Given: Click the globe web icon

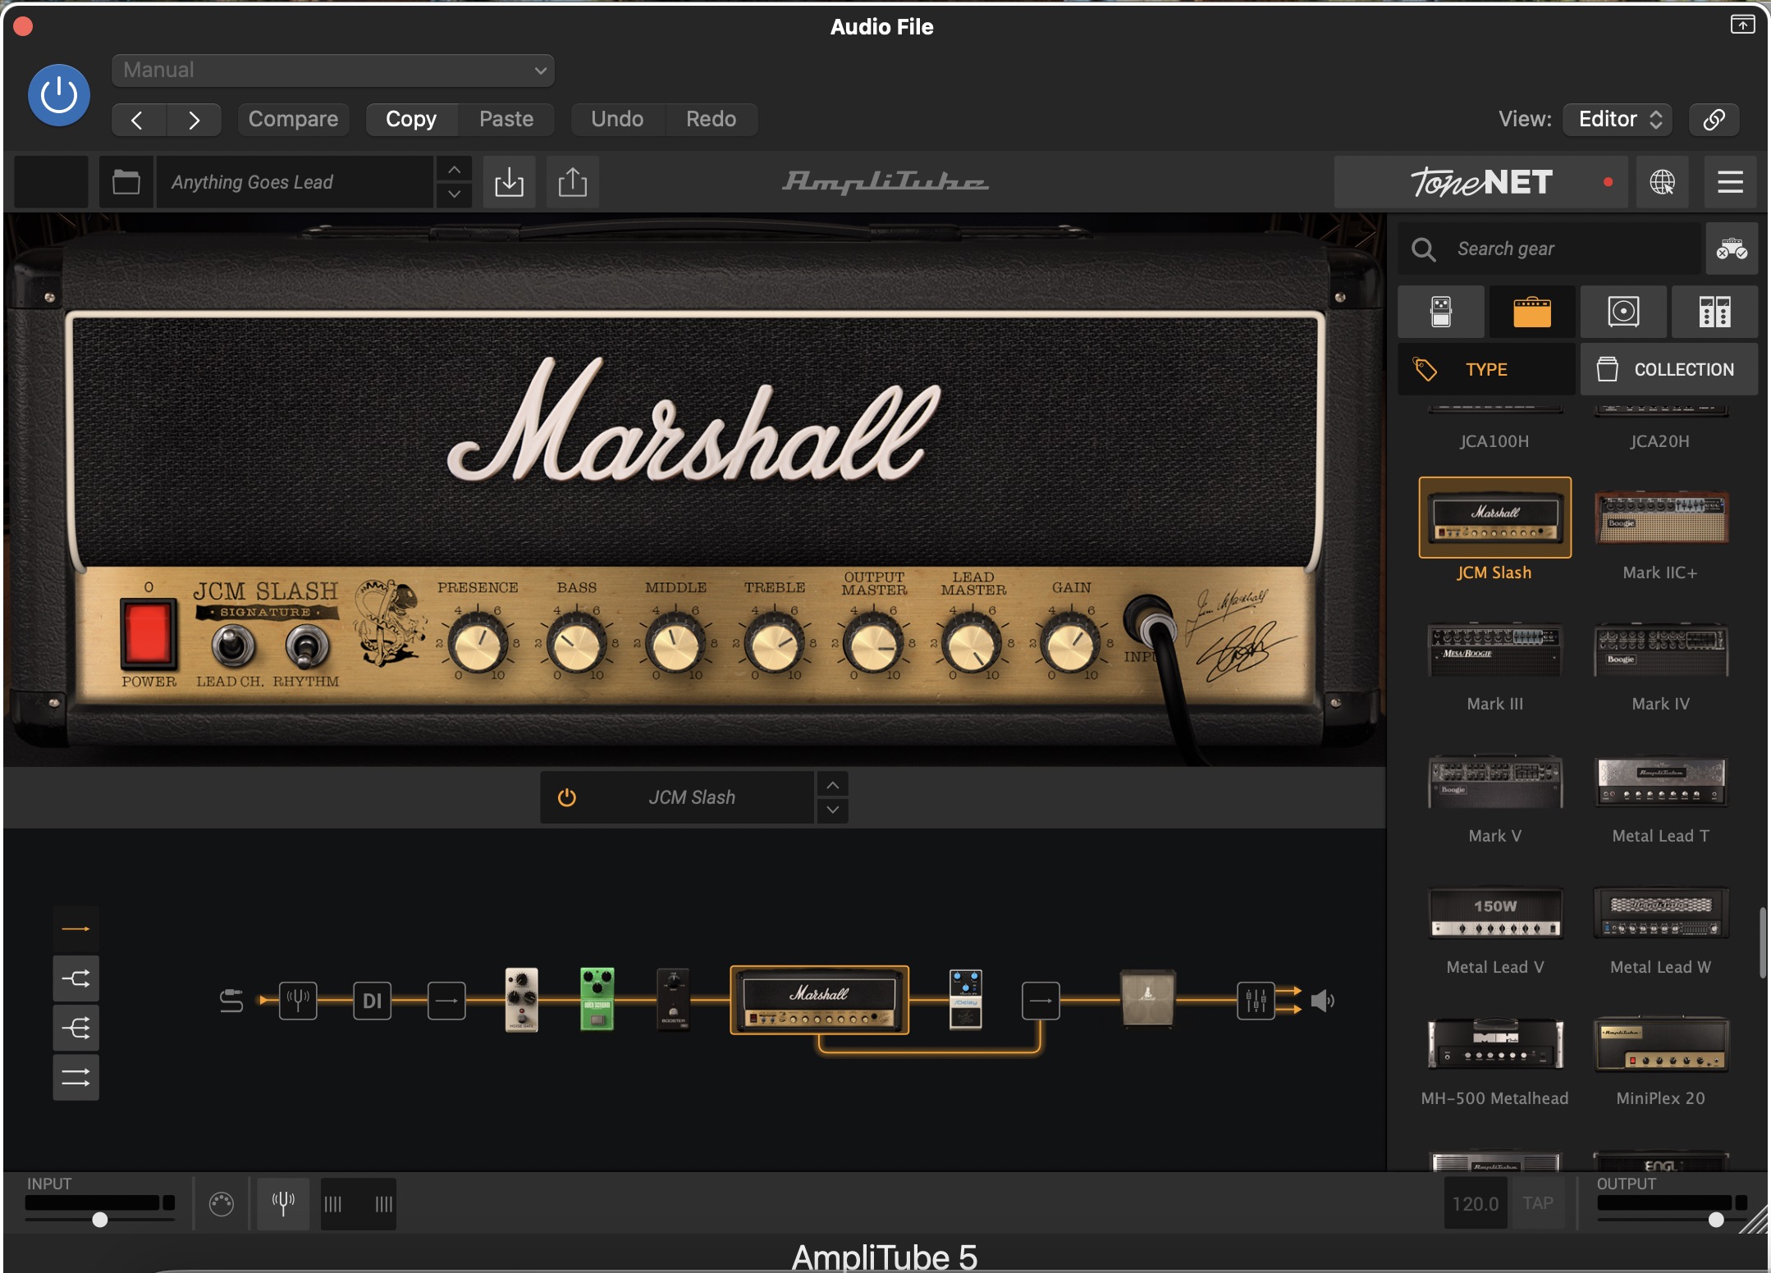Looking at the screenshot, I should pos(1663,182).
